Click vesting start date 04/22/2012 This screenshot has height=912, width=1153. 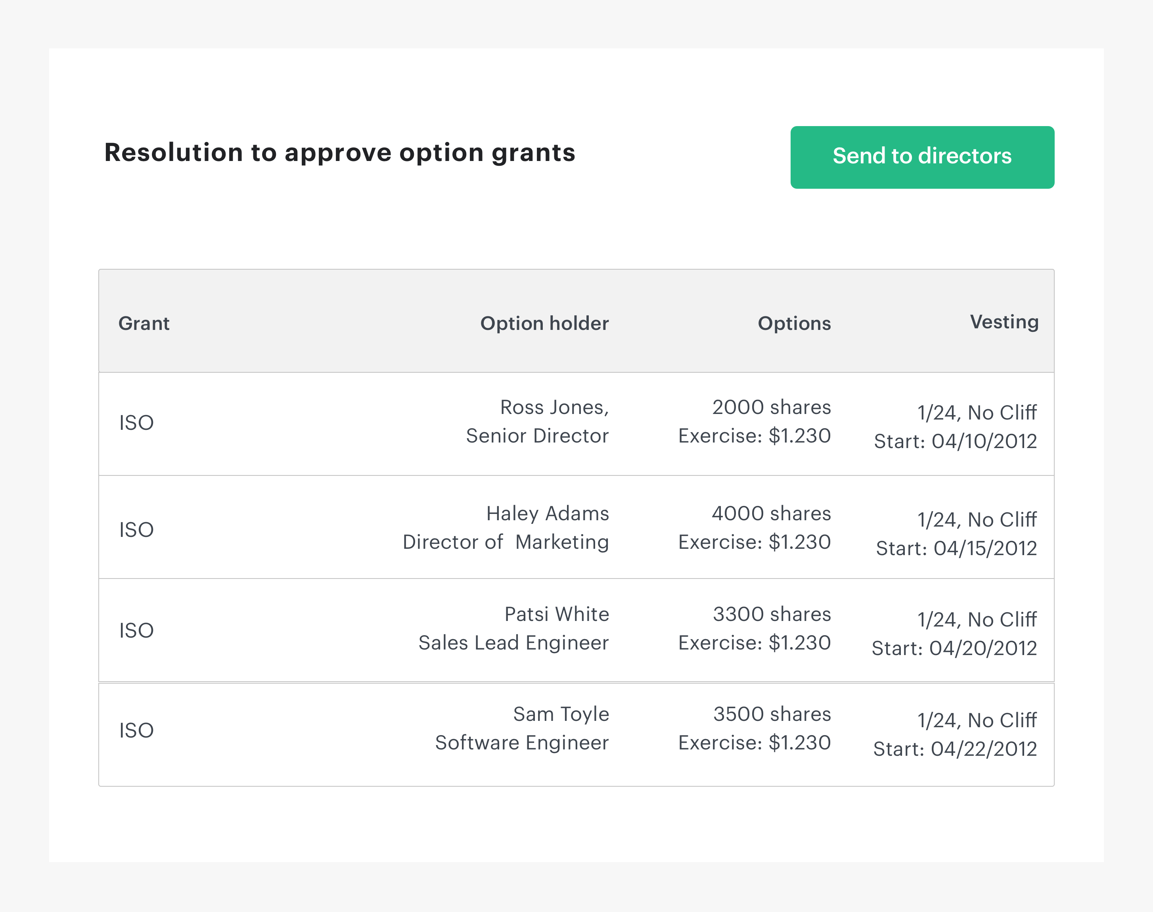(955, 749)
